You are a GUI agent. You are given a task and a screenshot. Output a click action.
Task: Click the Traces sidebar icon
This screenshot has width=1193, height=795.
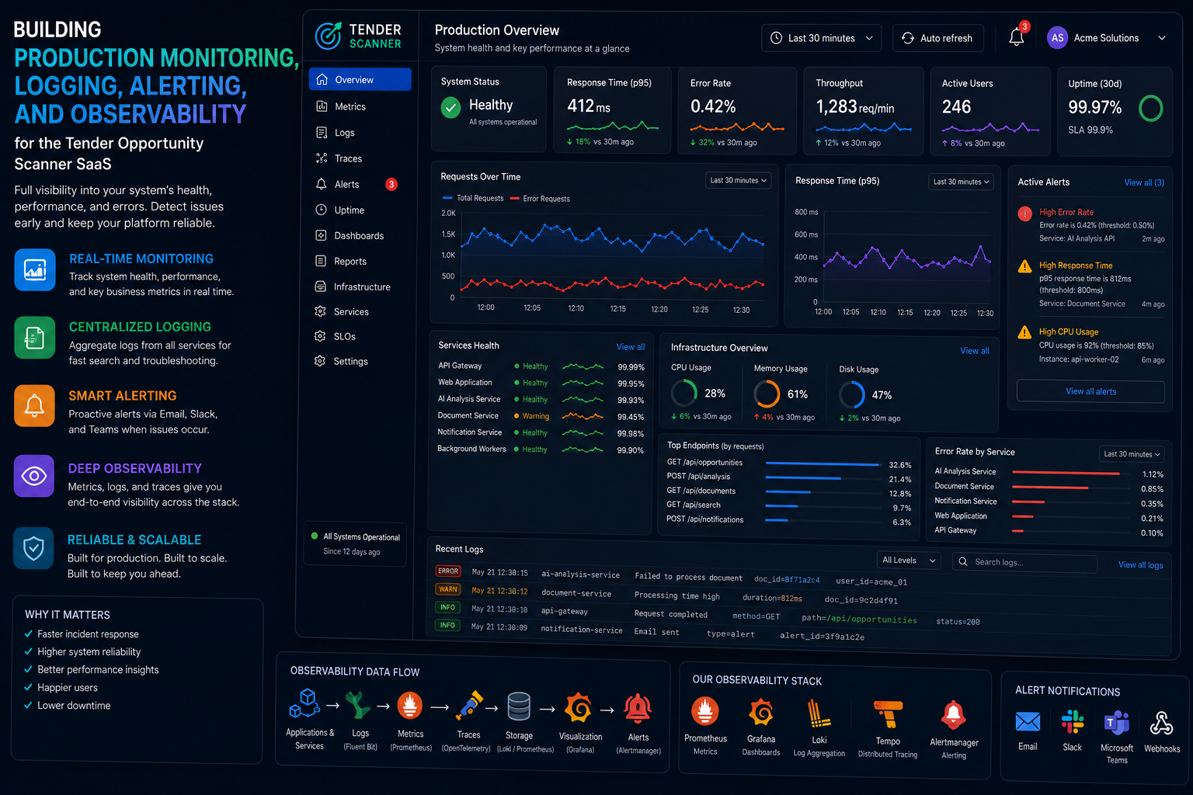tap(322, 158)
